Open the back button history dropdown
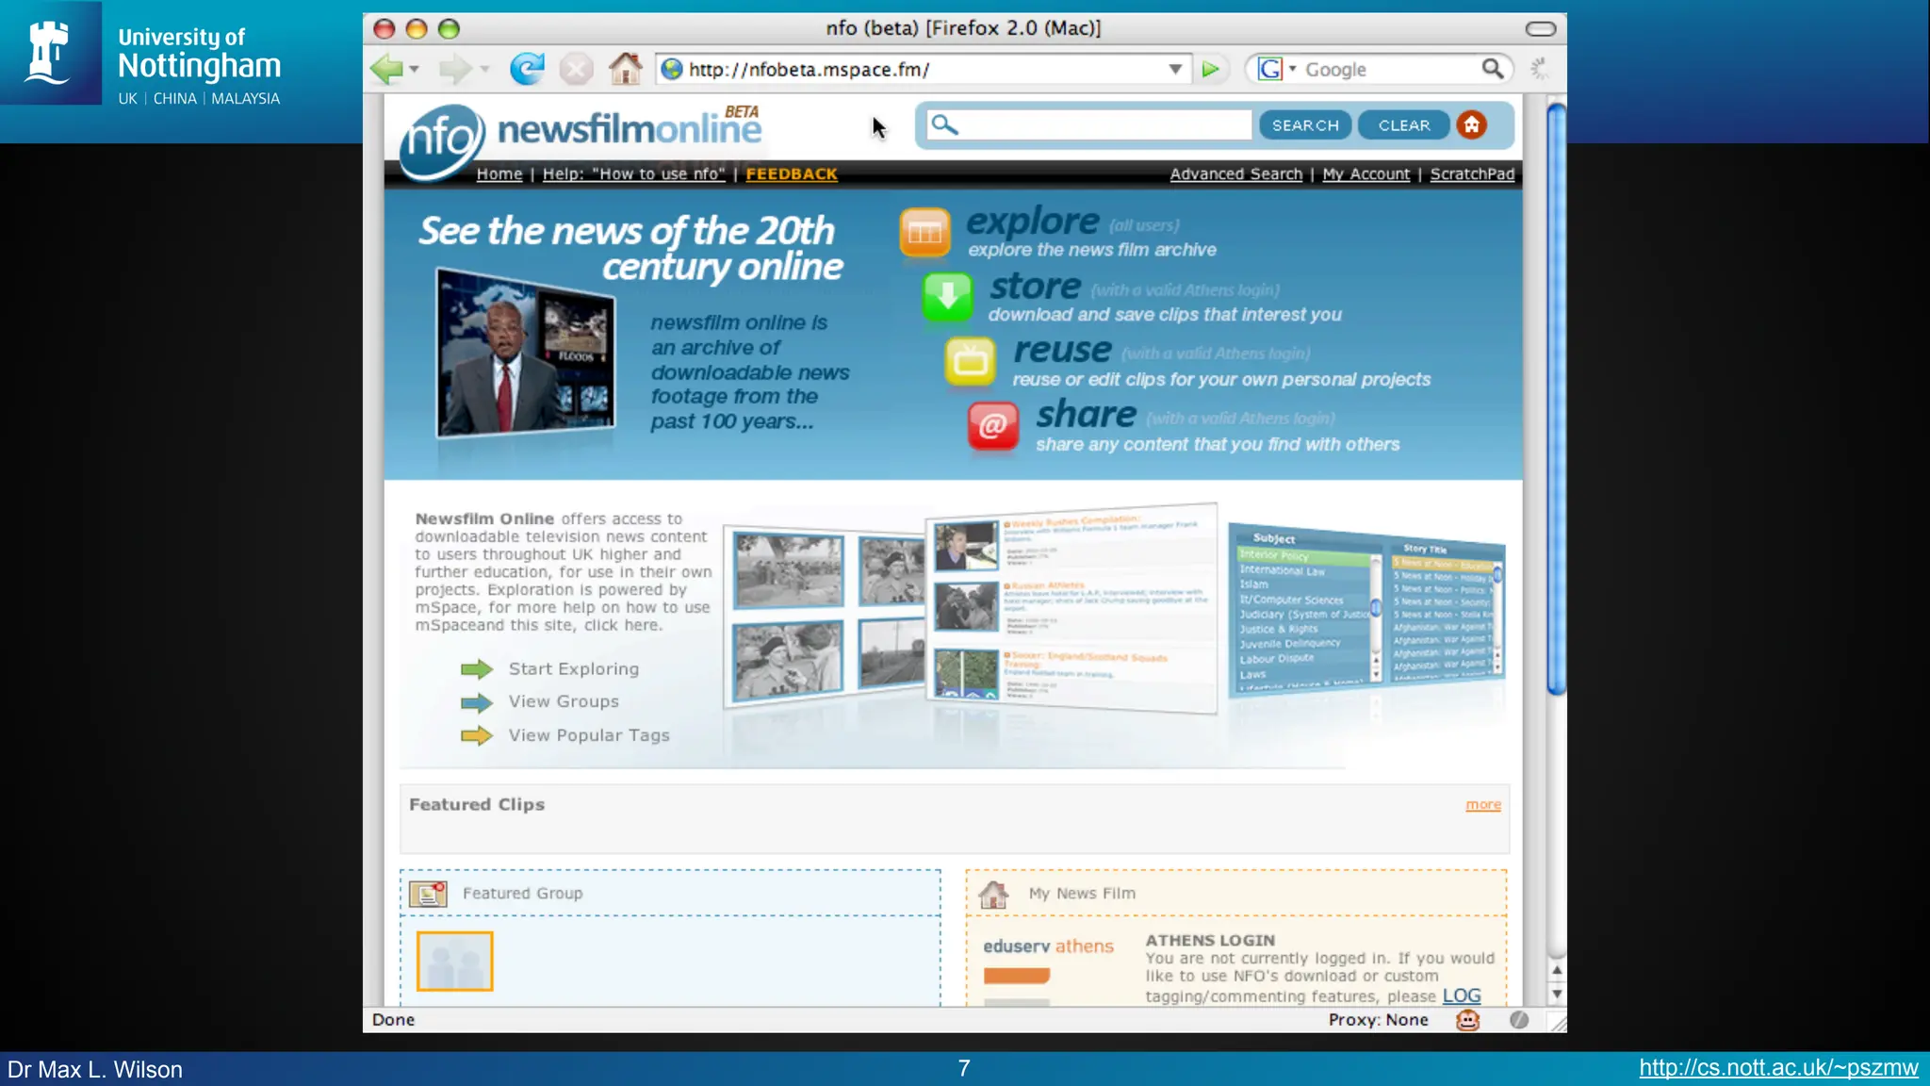Viewport: 1930px width, 1086px height. pyautogui.click(x=415, y=69)
